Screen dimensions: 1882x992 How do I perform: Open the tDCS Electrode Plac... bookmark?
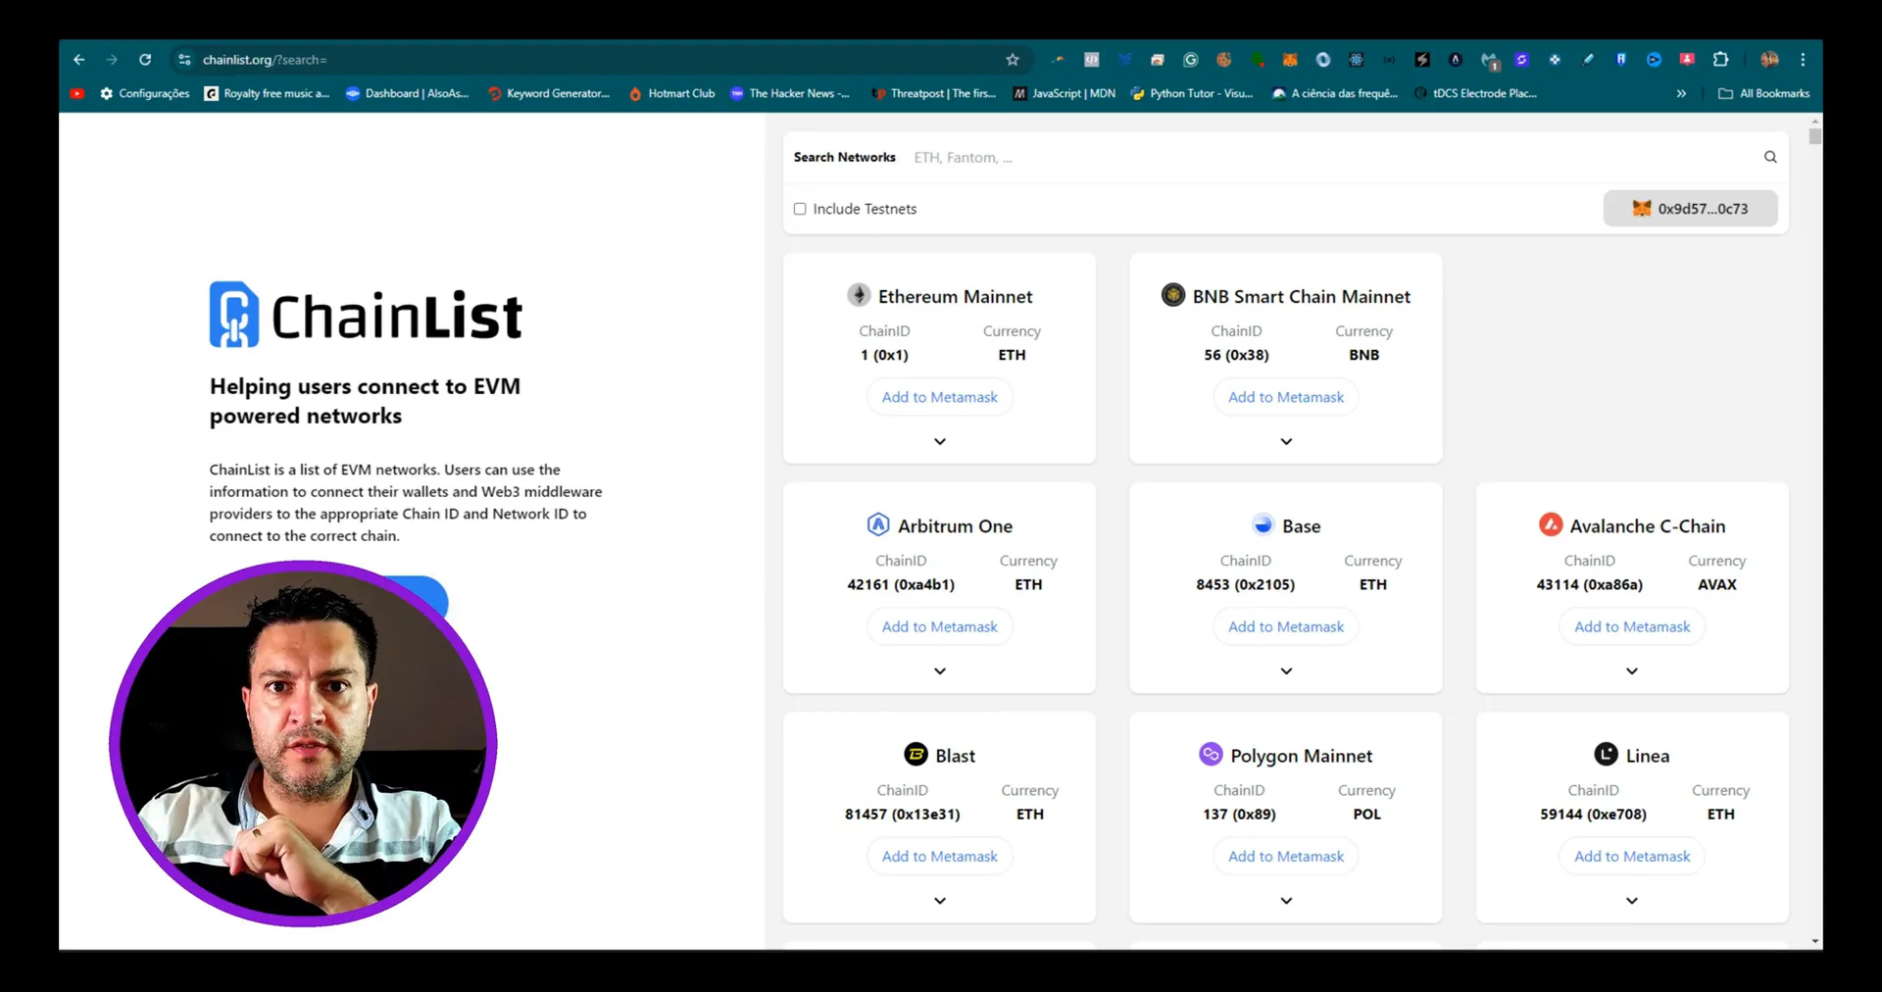coord(1475,94)
